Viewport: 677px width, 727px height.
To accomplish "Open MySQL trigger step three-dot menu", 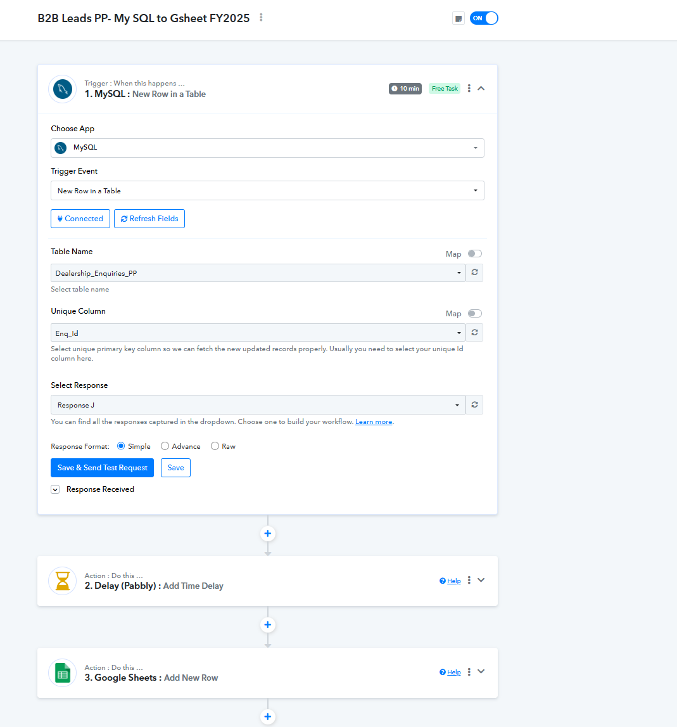I will [469, 89].
